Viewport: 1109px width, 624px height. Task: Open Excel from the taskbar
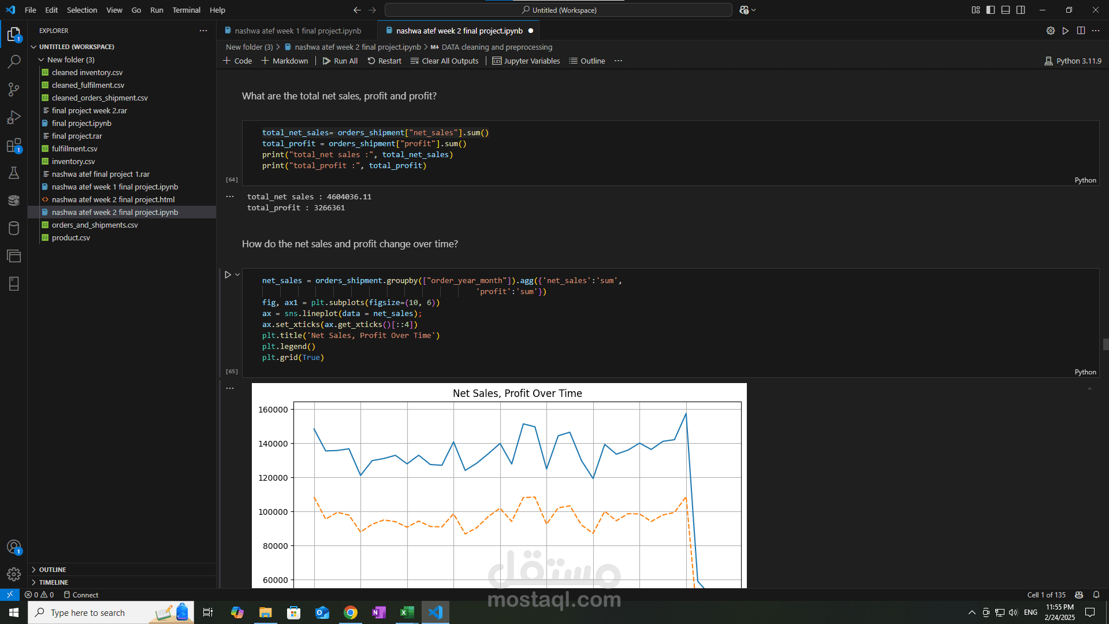coord(407,612)
